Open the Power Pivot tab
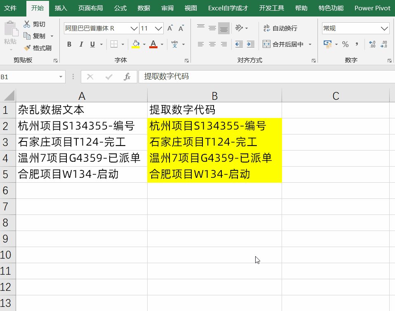This screenshot has width=395, height=311. (x=372, y=8)
